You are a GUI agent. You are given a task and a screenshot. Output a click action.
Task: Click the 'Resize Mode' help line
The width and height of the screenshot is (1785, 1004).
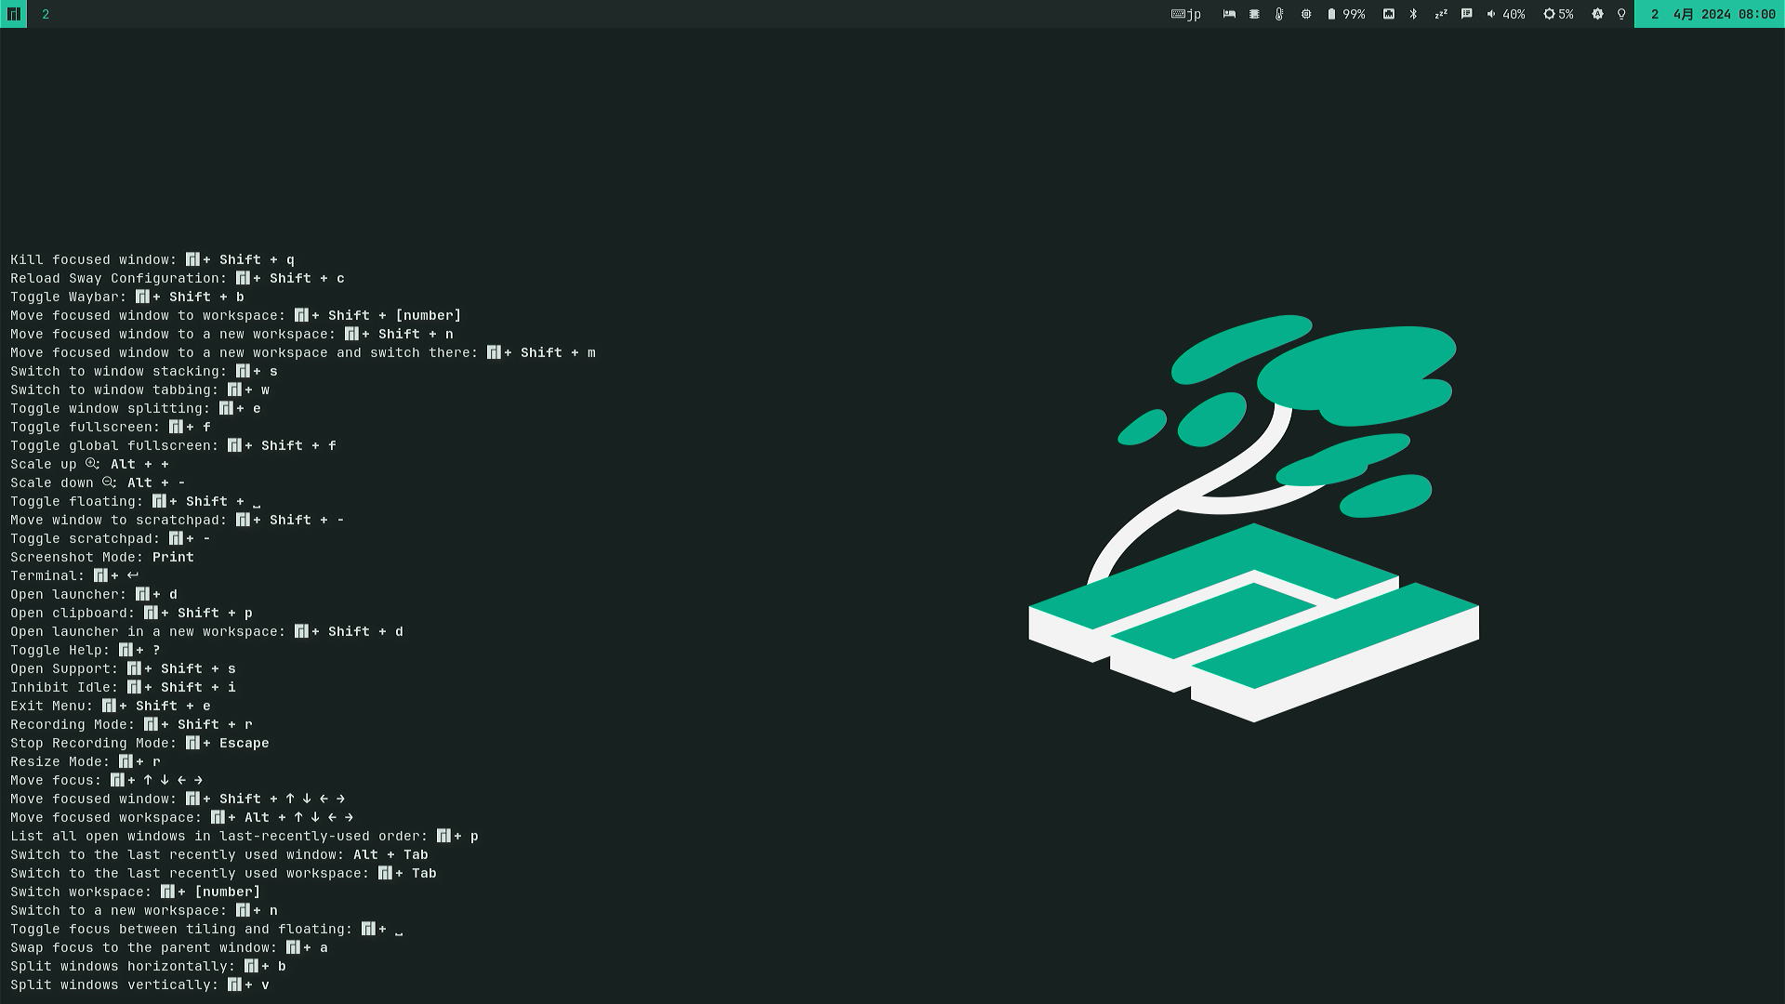(x=86, y=761)
